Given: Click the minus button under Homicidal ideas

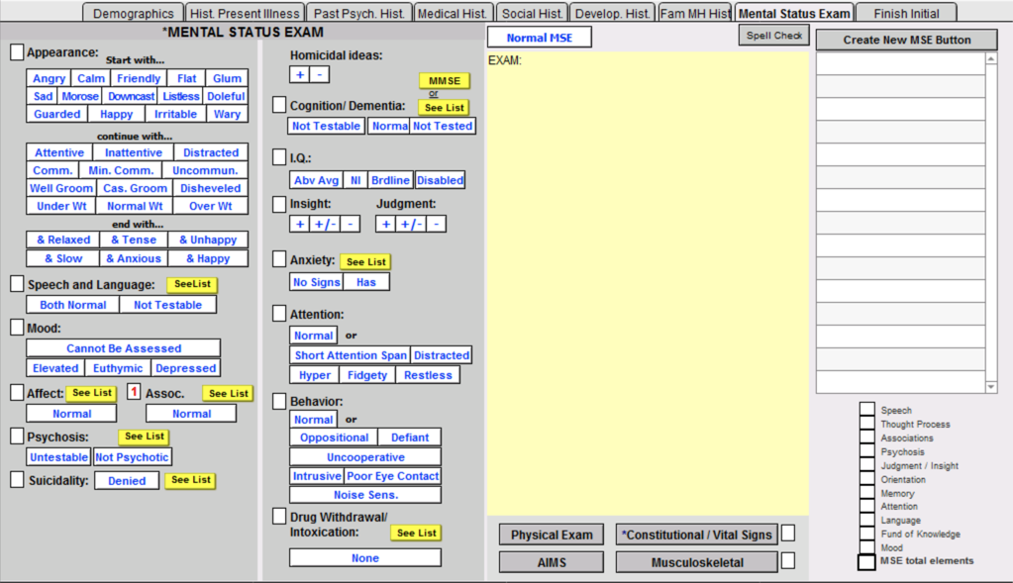Looking at the screenshot, I should pos(319,75).
